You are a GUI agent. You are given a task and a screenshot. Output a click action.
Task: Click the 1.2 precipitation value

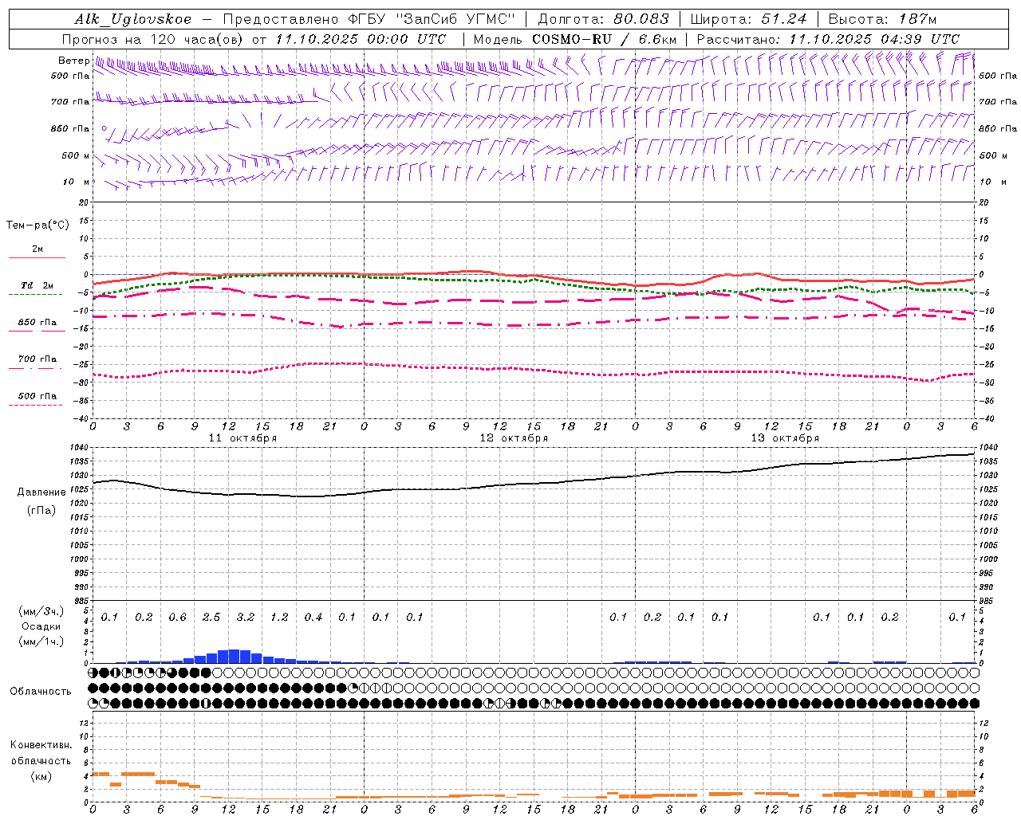279,618
